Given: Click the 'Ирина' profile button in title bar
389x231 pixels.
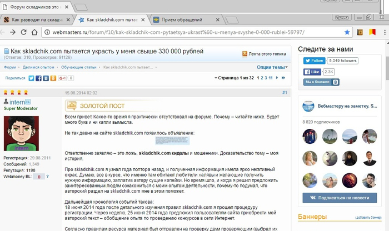Looking at the screenshot, I should pos(342,17).
